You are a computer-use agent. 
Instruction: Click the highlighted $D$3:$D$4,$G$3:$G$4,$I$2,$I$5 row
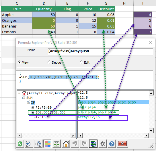click(x=113, y=102)
